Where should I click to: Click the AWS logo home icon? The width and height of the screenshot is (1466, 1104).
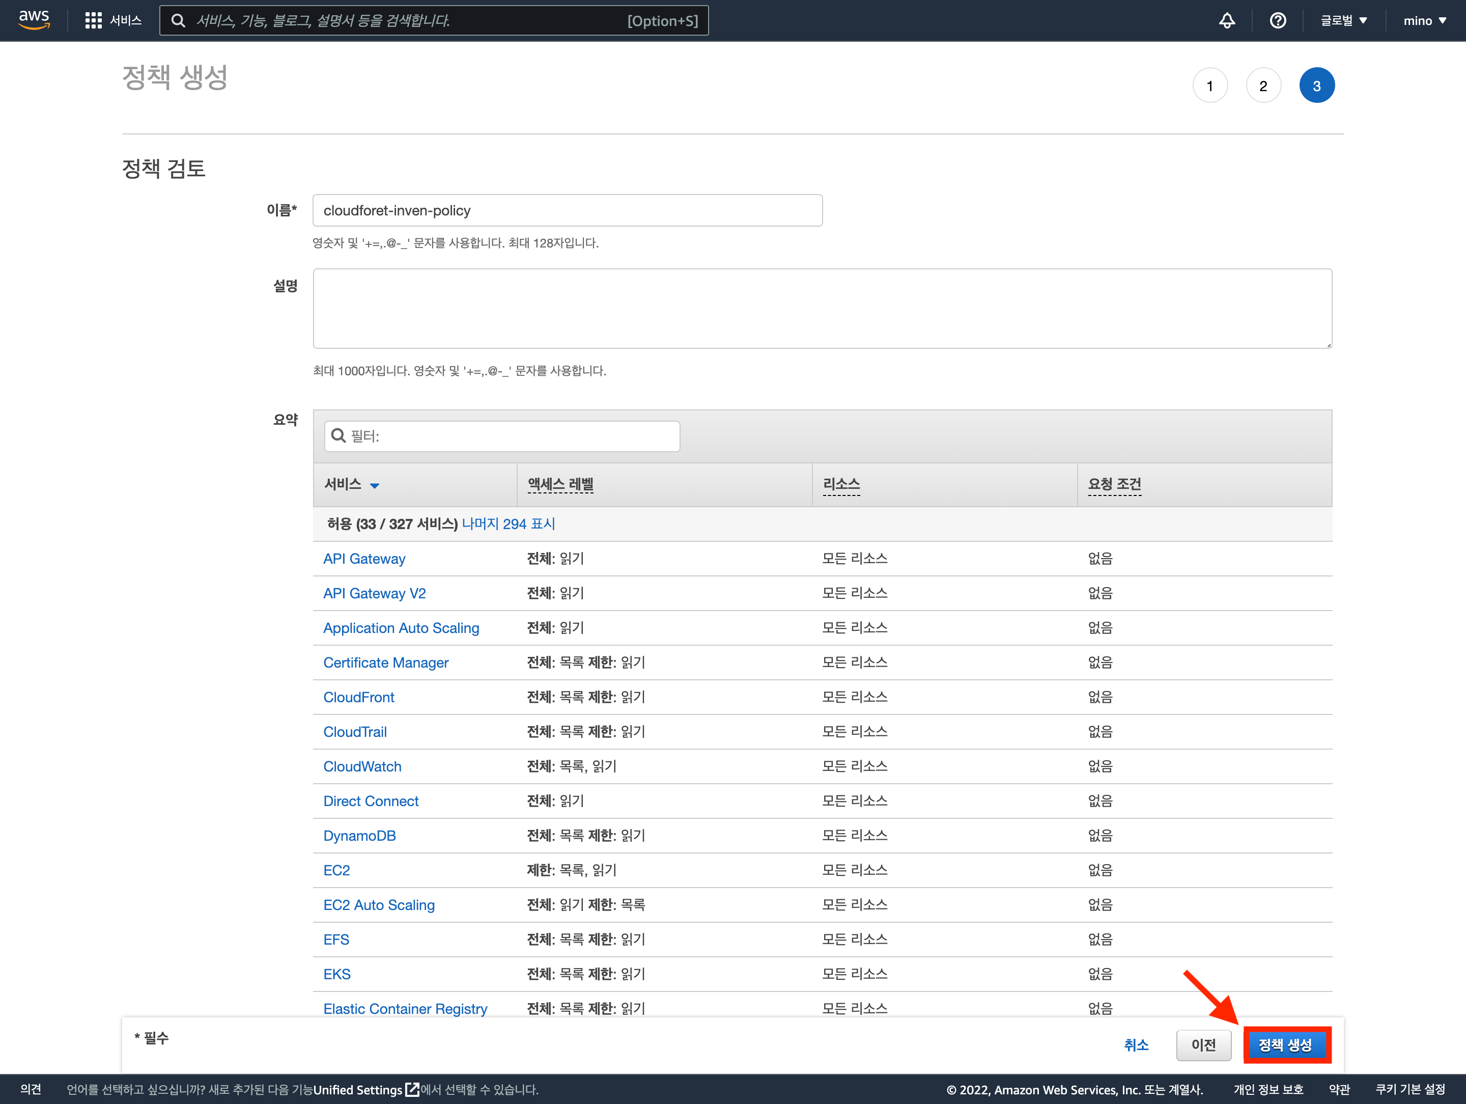[x=34, y=19]
